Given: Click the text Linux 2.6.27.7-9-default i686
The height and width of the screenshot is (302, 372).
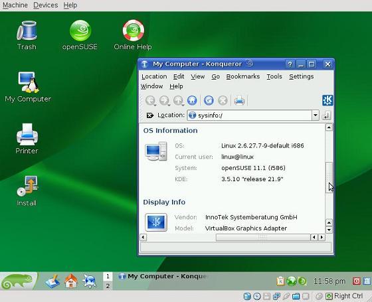Looking at the screenshot, I should (262, 146).
